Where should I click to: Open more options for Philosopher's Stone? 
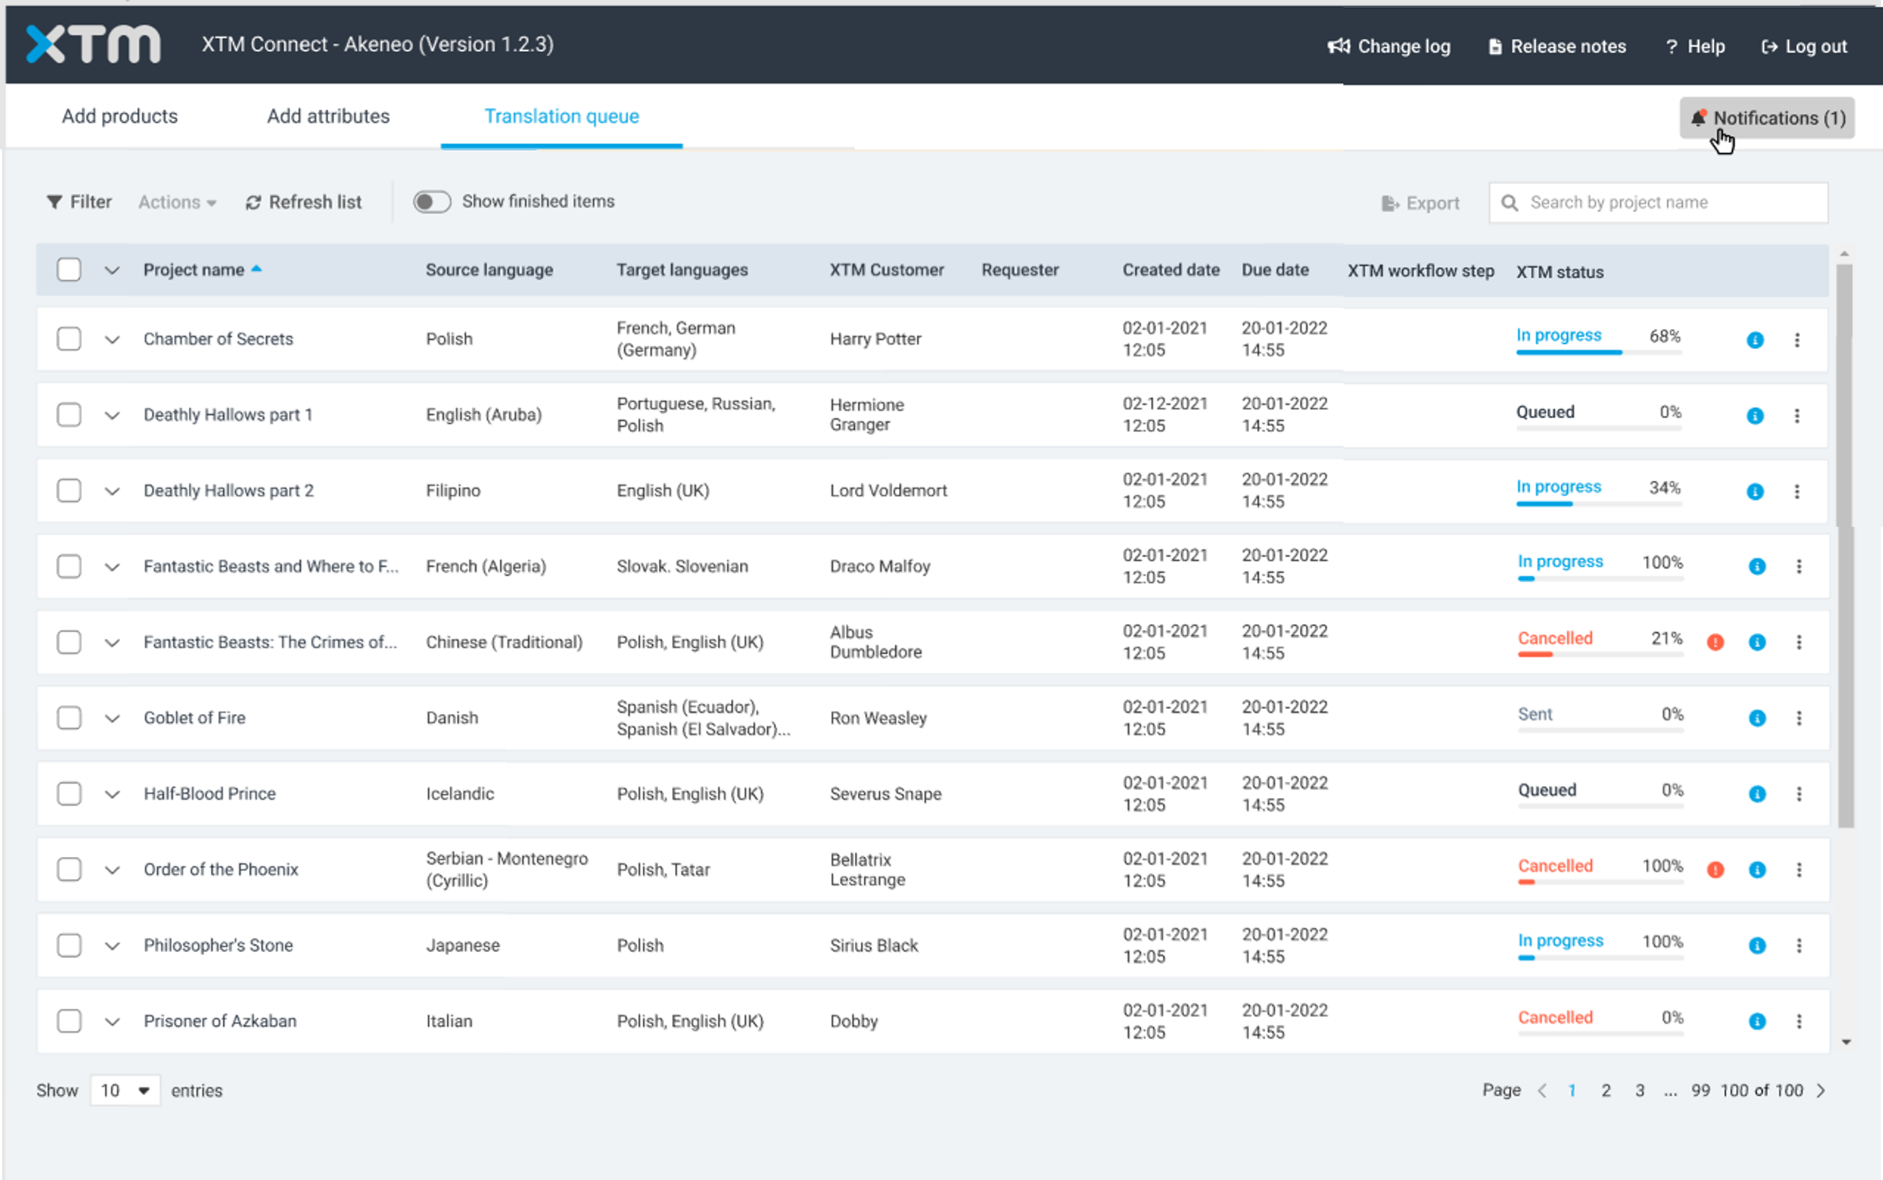tap(1799, 945)
